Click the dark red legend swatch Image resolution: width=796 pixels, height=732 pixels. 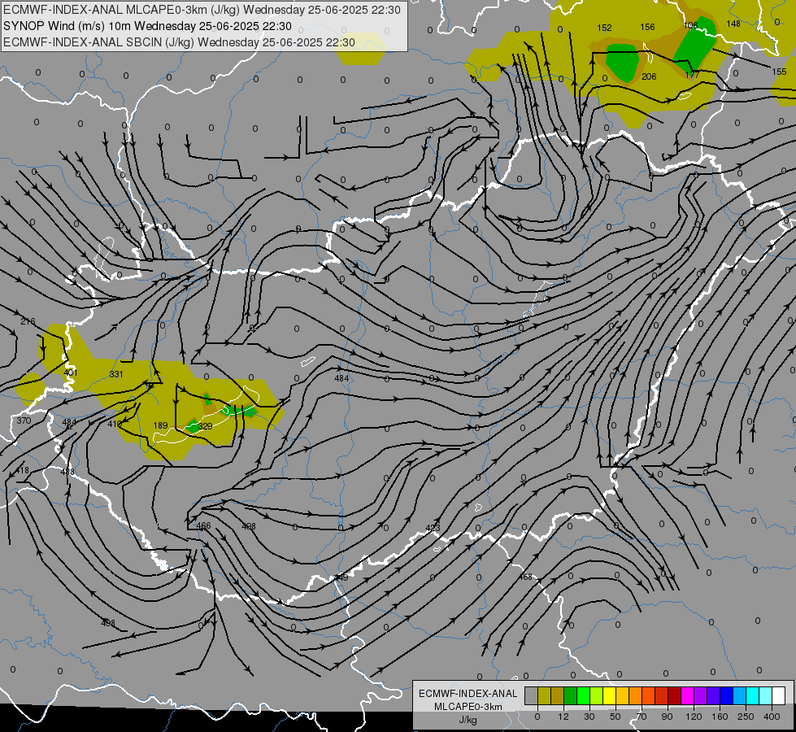tap(674, 695)
